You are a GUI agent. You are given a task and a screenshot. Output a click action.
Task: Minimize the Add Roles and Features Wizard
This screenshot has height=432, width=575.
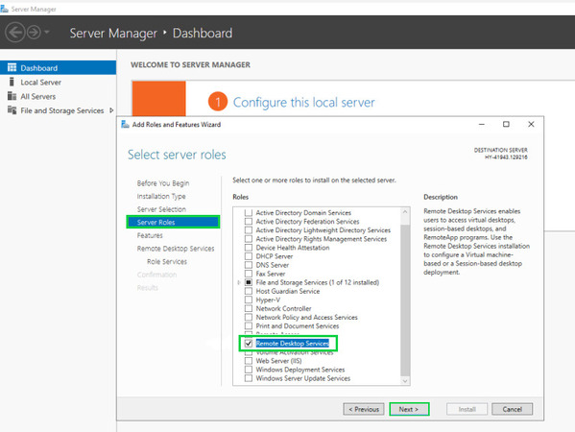pyautogui.click(x=482, y=124)
